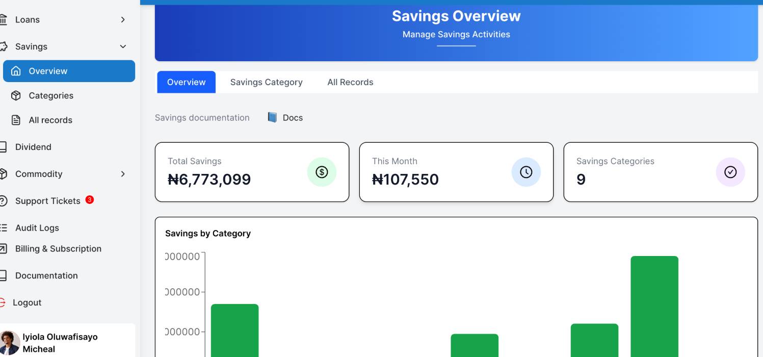Click the Loans bank icon in sidebar
This screenshot has height=357, width=763.
(3, 19)
